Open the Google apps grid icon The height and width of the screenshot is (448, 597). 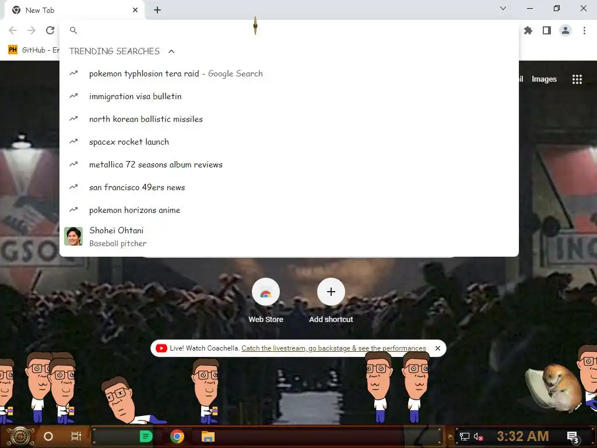(577, 79)
